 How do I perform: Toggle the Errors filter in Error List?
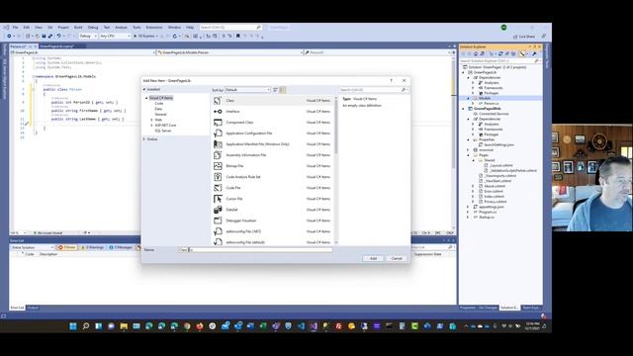coord(67,247)
